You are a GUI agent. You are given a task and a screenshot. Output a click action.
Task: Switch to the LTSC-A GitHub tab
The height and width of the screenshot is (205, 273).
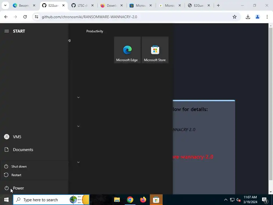83,6
